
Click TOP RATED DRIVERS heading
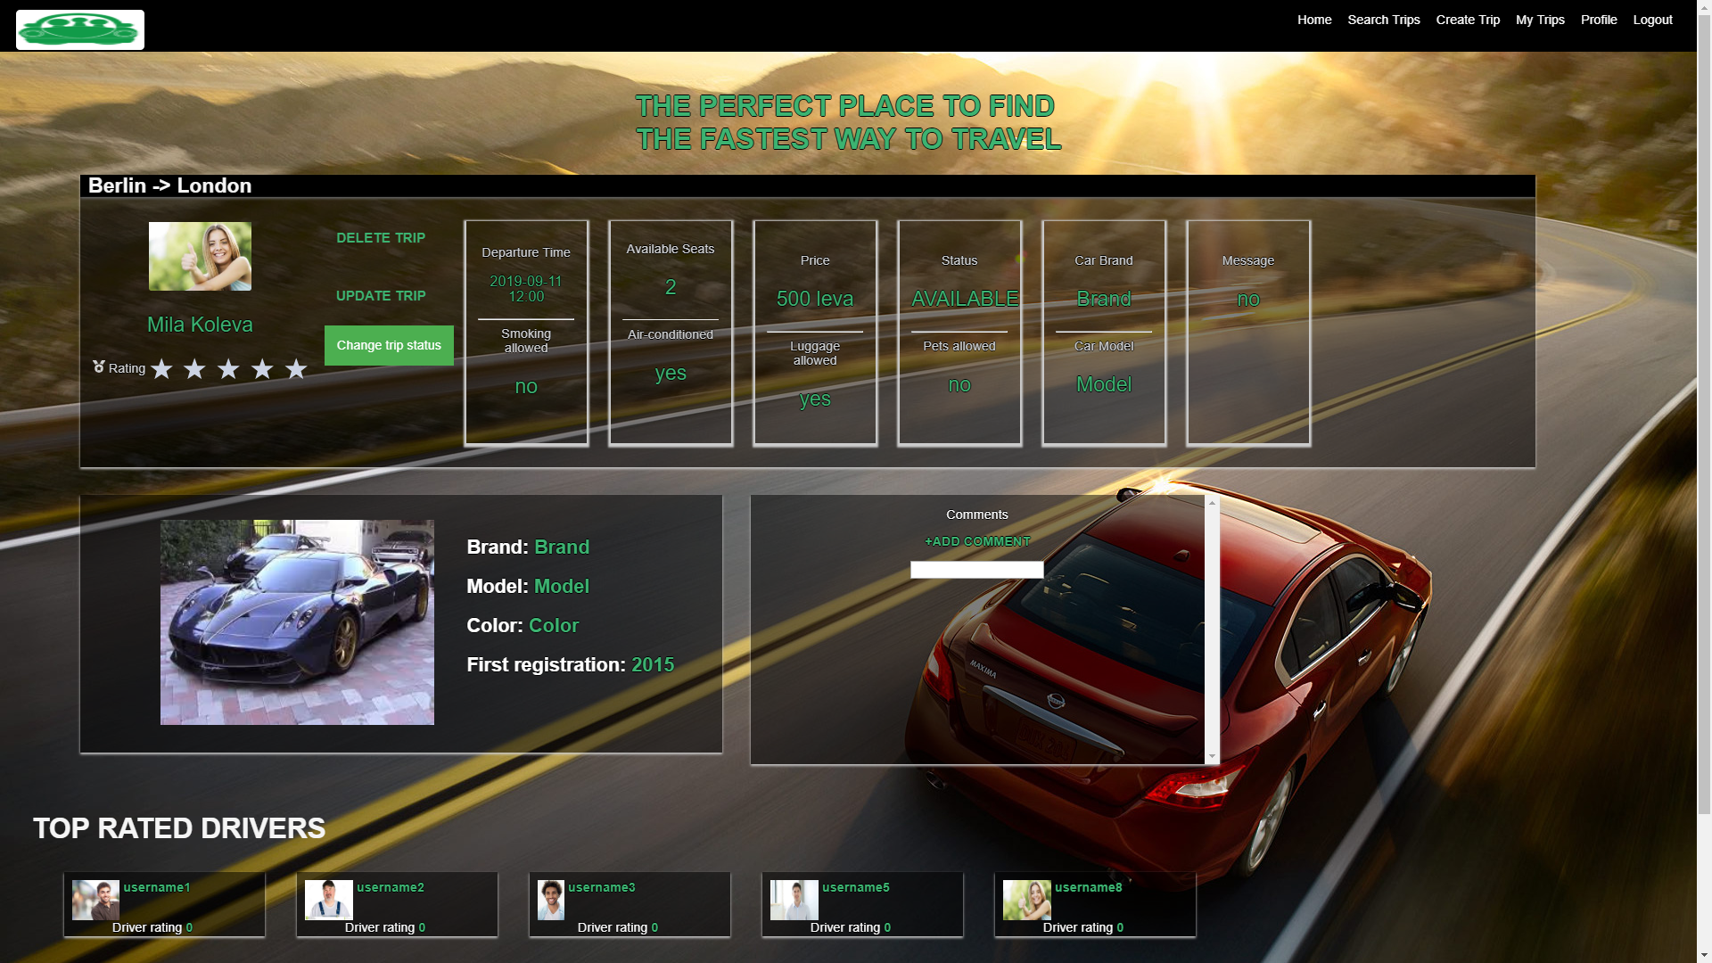click(x=179, y=828)
